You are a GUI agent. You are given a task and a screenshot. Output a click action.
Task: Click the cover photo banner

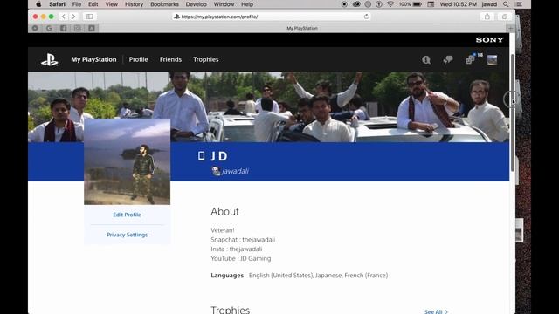pos(268,106)
